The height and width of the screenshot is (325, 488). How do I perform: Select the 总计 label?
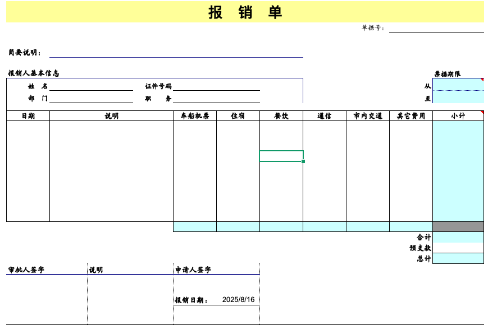coord(424,258)
